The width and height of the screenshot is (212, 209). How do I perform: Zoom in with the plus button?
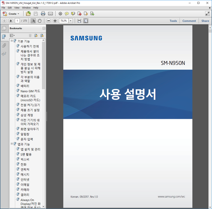pyautogui.click(x=55, y=21)
